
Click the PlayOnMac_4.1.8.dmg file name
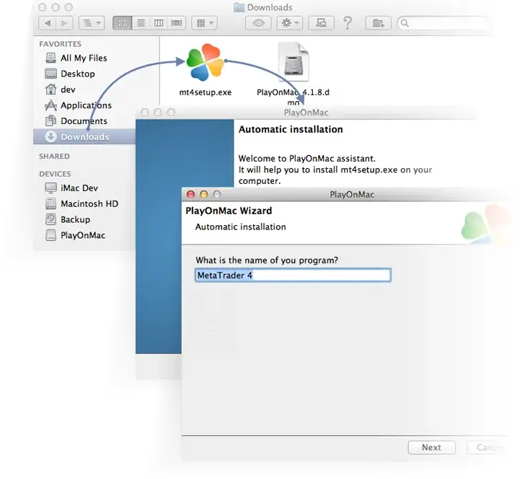293,97
